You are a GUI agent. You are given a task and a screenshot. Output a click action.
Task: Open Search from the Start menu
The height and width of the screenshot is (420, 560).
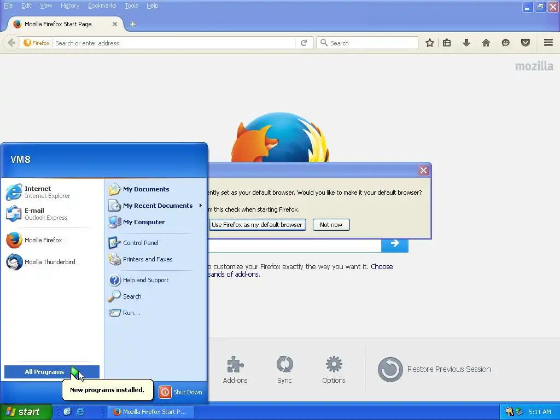click(156, 296)
